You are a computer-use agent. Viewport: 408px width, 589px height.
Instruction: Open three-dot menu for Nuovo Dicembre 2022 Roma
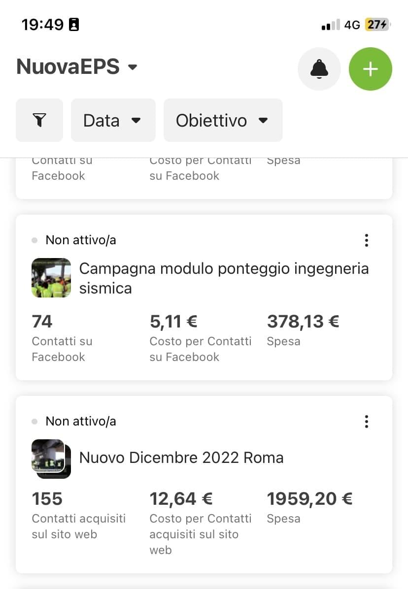click(x=366, y=422)
